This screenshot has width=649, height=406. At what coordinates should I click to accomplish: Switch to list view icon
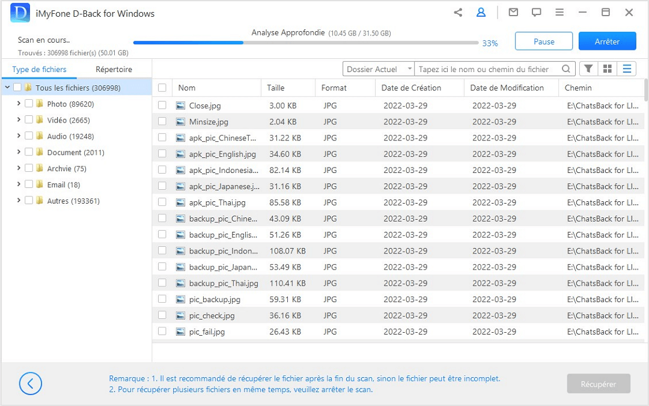[627, 69]
